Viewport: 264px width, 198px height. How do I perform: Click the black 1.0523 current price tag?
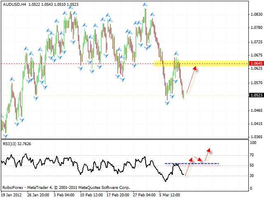(x=256, y=95)
